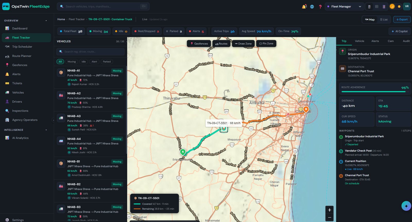The image size is (412, 222).
Task: Switch to Map view
Action: 370,20
